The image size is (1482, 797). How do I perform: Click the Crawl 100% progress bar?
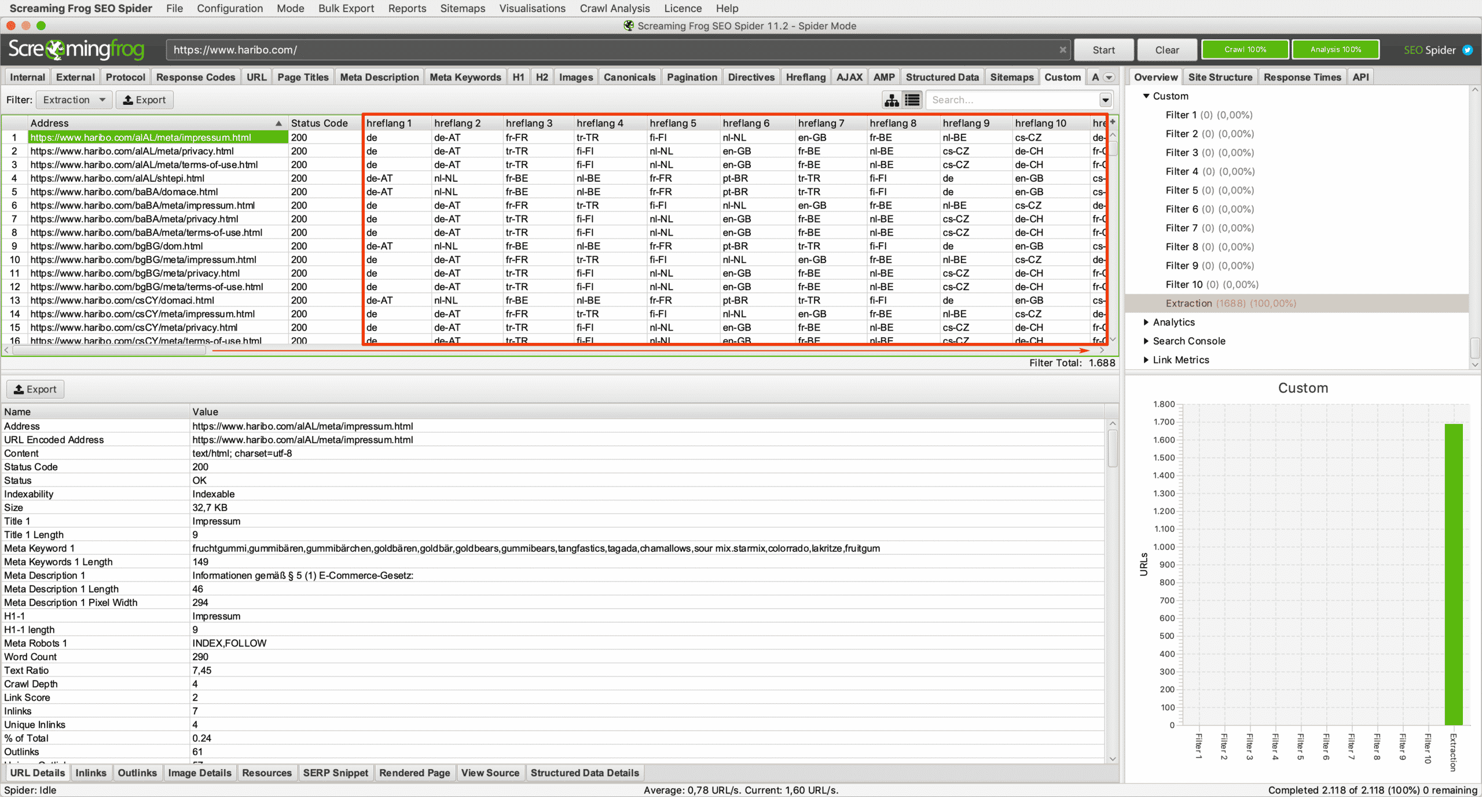[1245, 50]
